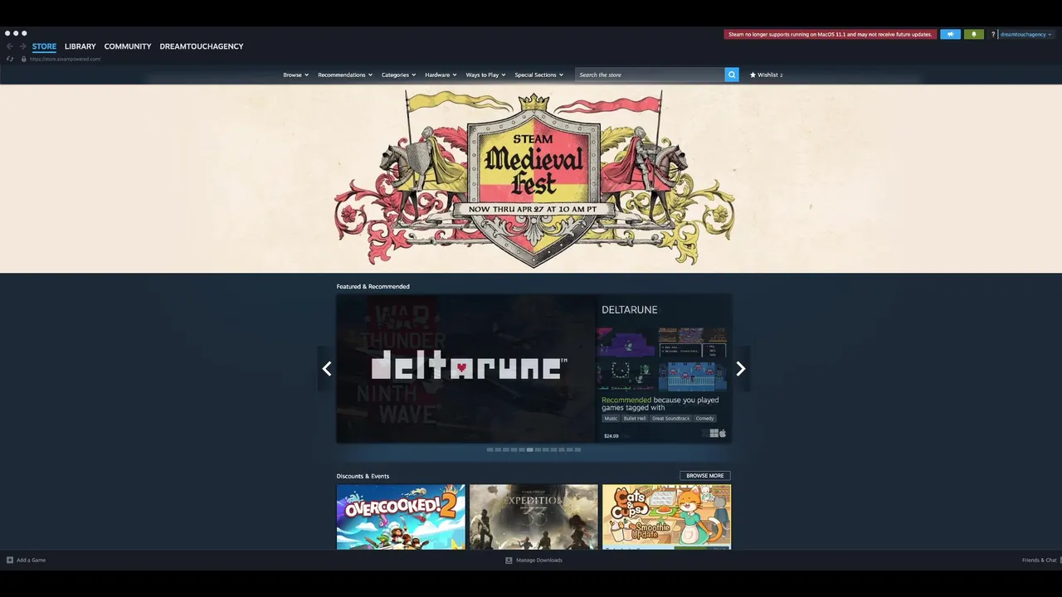Click the Discounts & Events heading
The height and width of the screenshot is (597, 1062).
coord(363,476)
